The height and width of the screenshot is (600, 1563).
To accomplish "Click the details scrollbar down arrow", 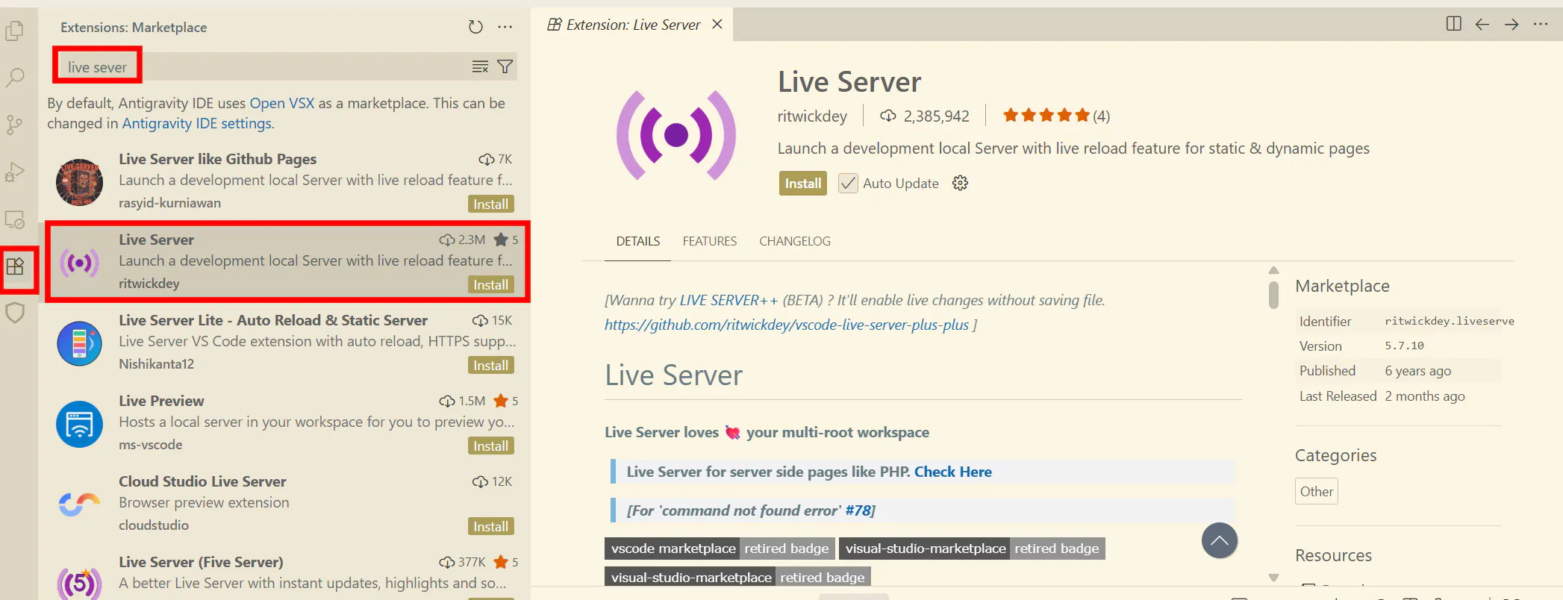I will click(x=1274, y=578).
